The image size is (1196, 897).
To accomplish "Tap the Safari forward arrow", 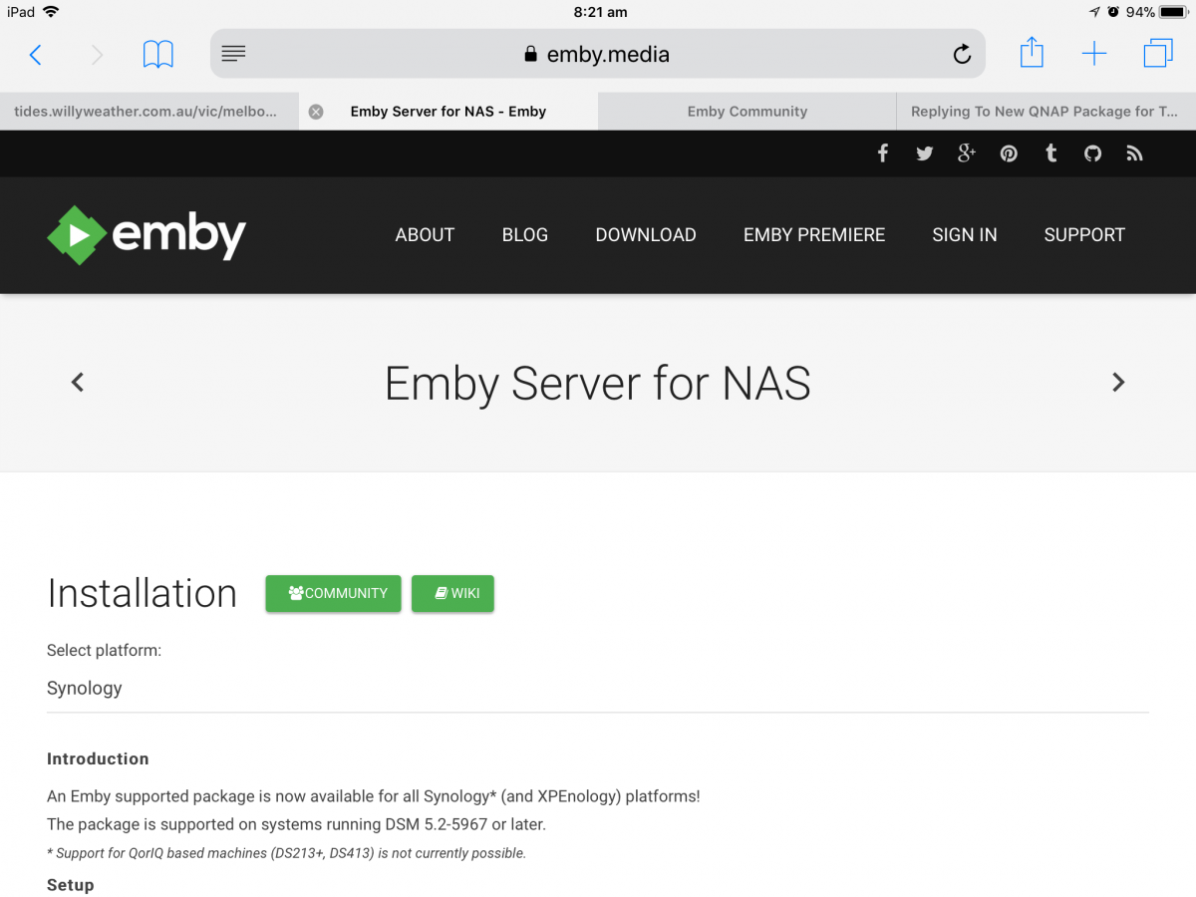I will pos(97,55).
